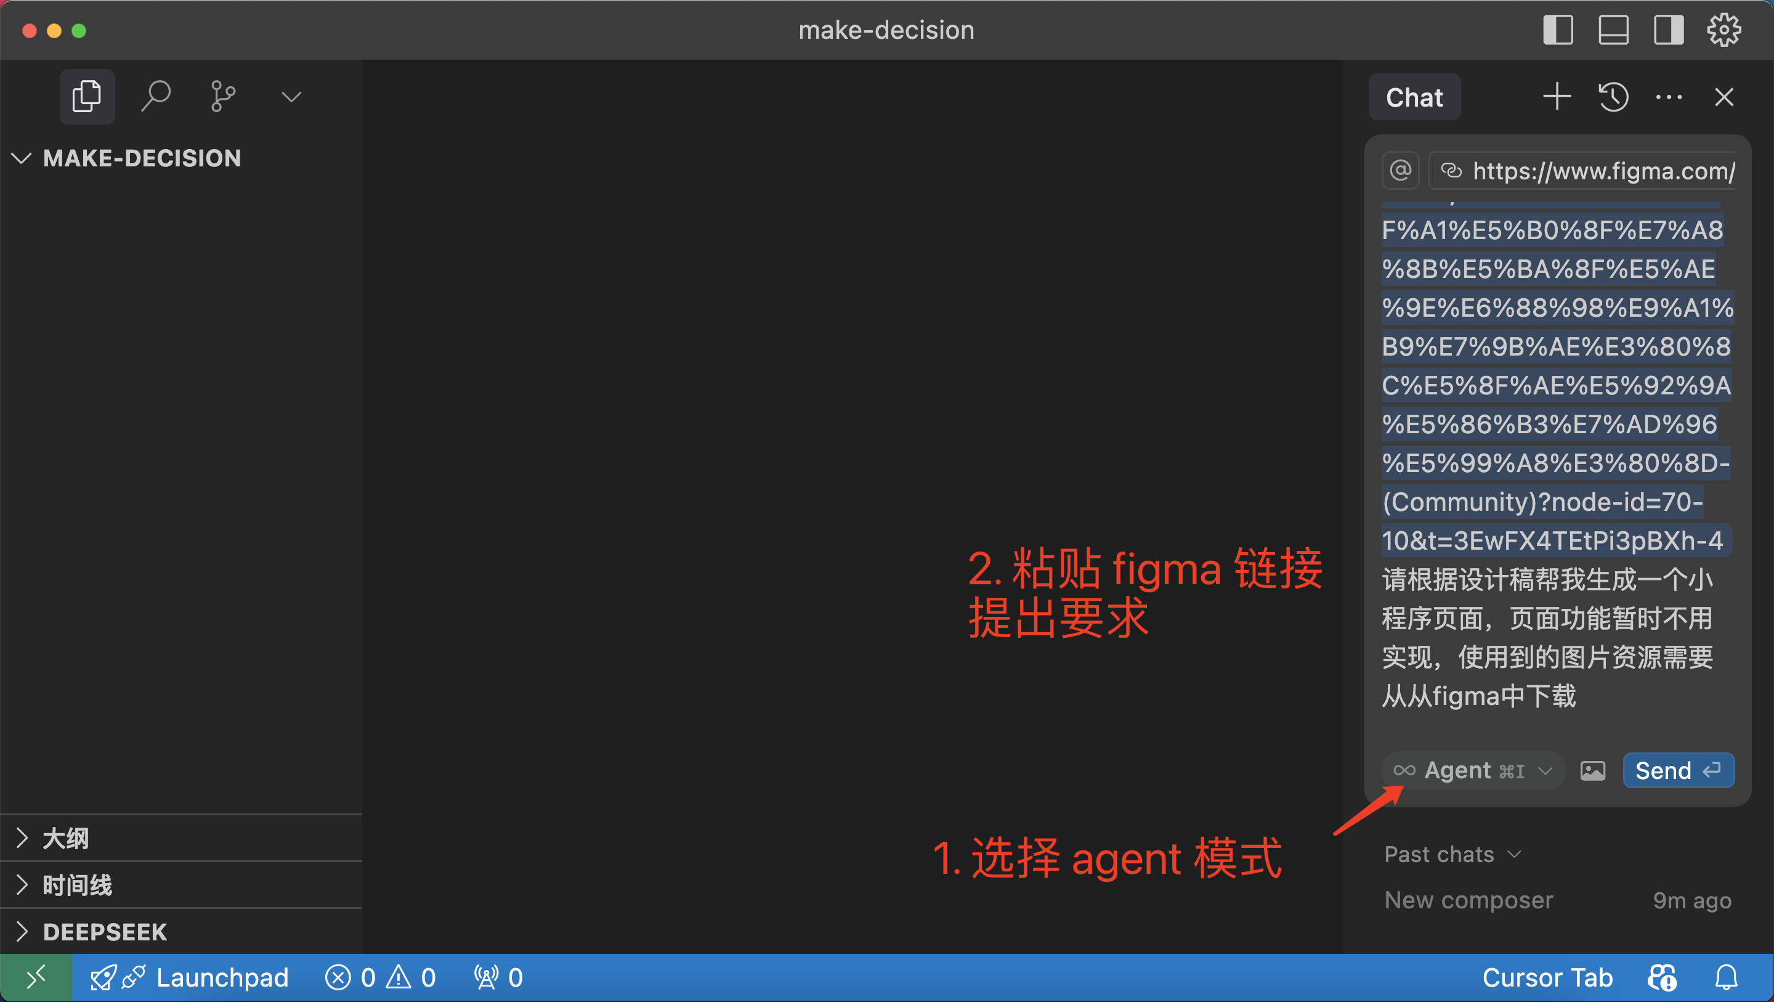The image size is (1774, 1002).
Task: Toggle the secondary side bar layout
Action: coord(1669,30)
